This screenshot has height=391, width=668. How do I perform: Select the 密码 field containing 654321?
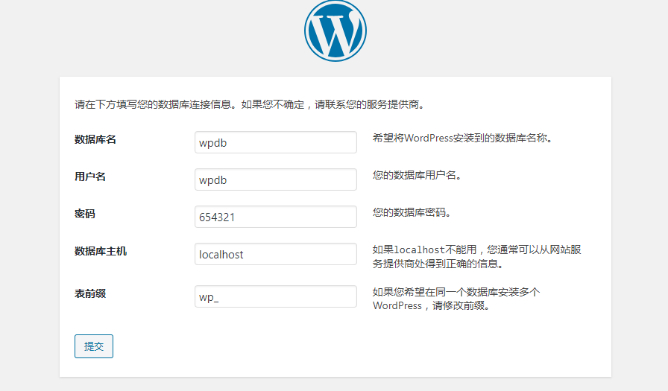(276, 217)
